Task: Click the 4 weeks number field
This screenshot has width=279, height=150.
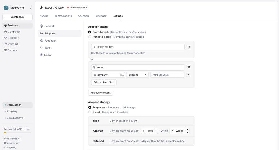Action: tap(177, 131)
